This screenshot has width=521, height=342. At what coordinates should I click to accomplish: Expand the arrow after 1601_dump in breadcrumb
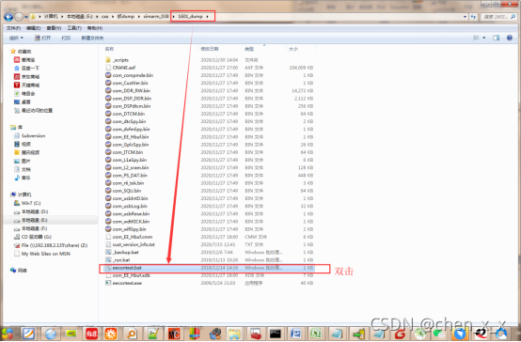coord(207,16)
